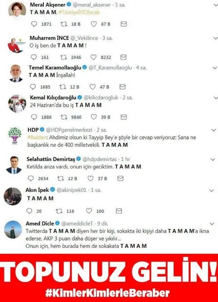
Task: Reply to Temel Karamollaoğlu's tweet
Action: pos(33,87)
